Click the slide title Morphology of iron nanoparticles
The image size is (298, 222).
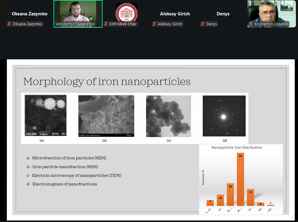[107, 82]
